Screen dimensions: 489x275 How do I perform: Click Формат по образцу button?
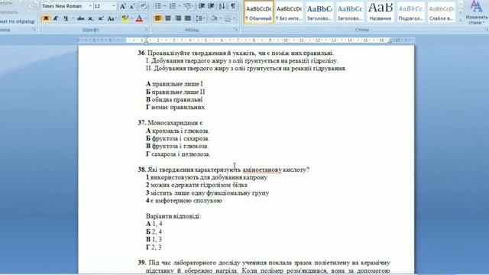click(18, 21)
